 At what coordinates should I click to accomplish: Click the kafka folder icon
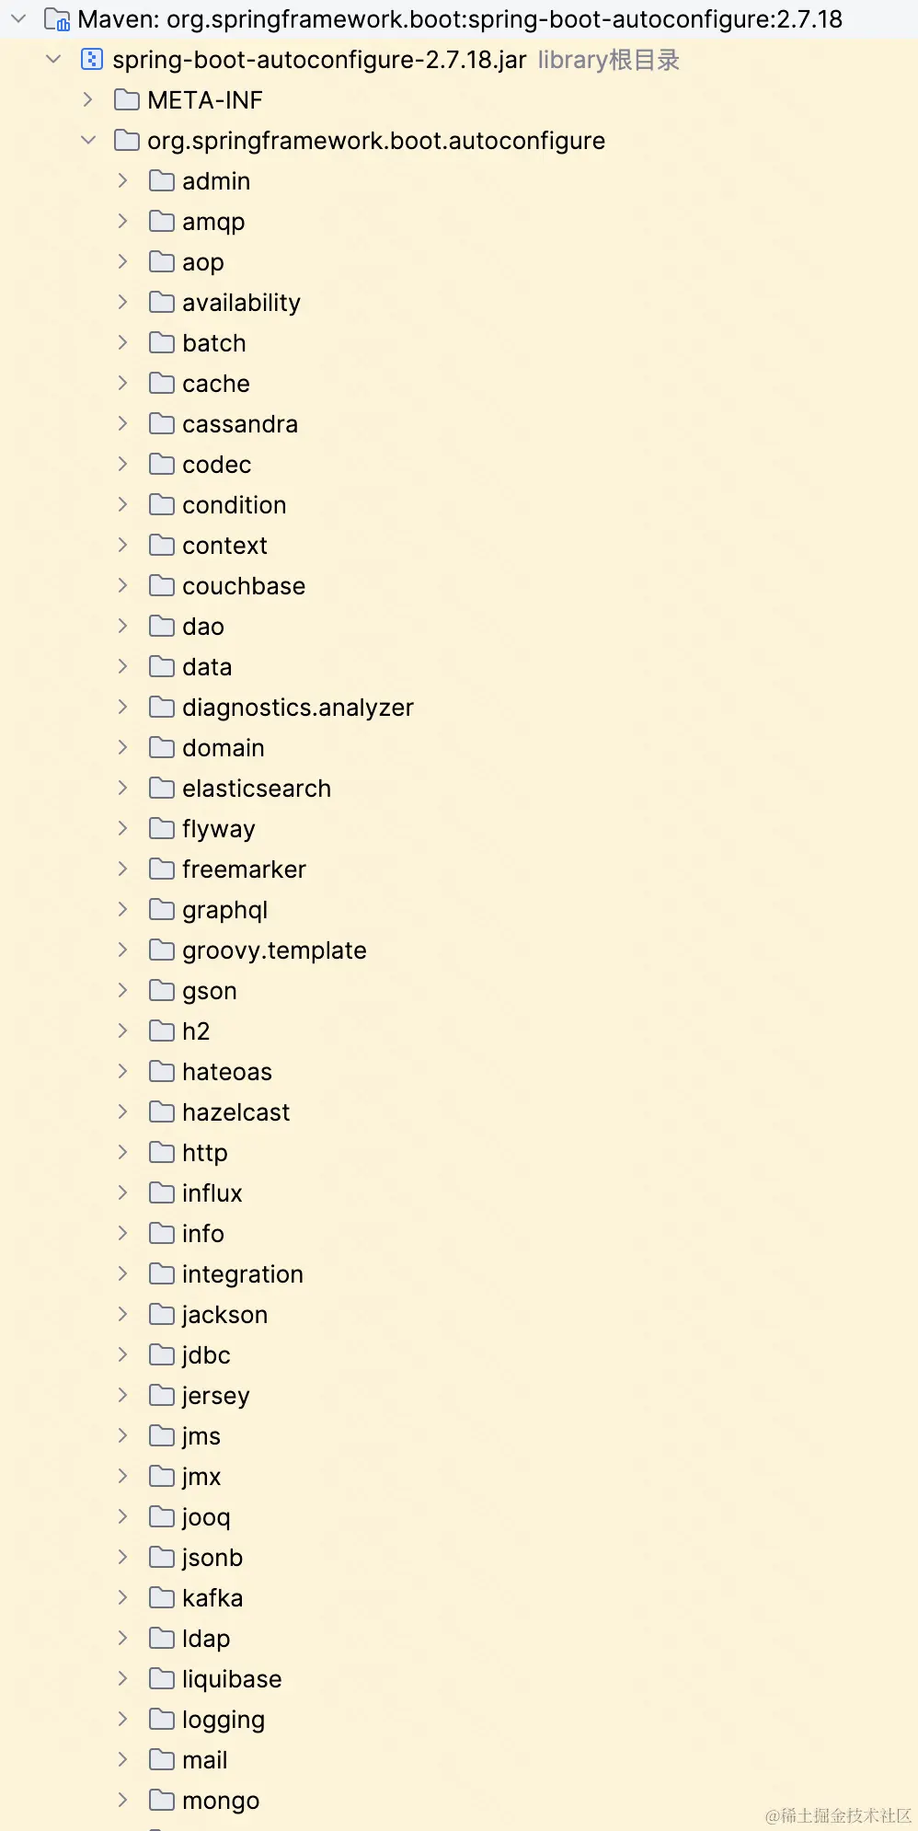162,1598
